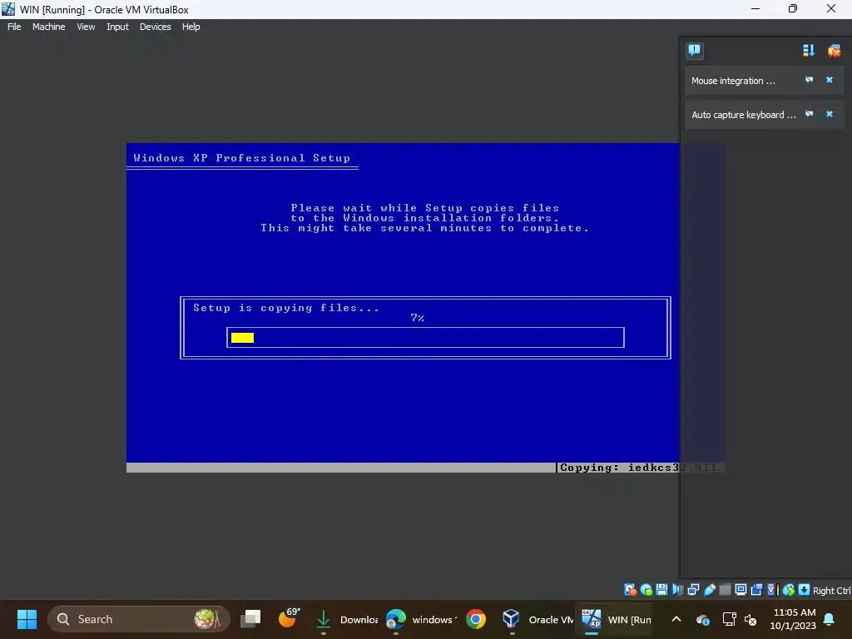Click the recording status icon
This screenshot has height=639, width=852.
coord(756,590)
